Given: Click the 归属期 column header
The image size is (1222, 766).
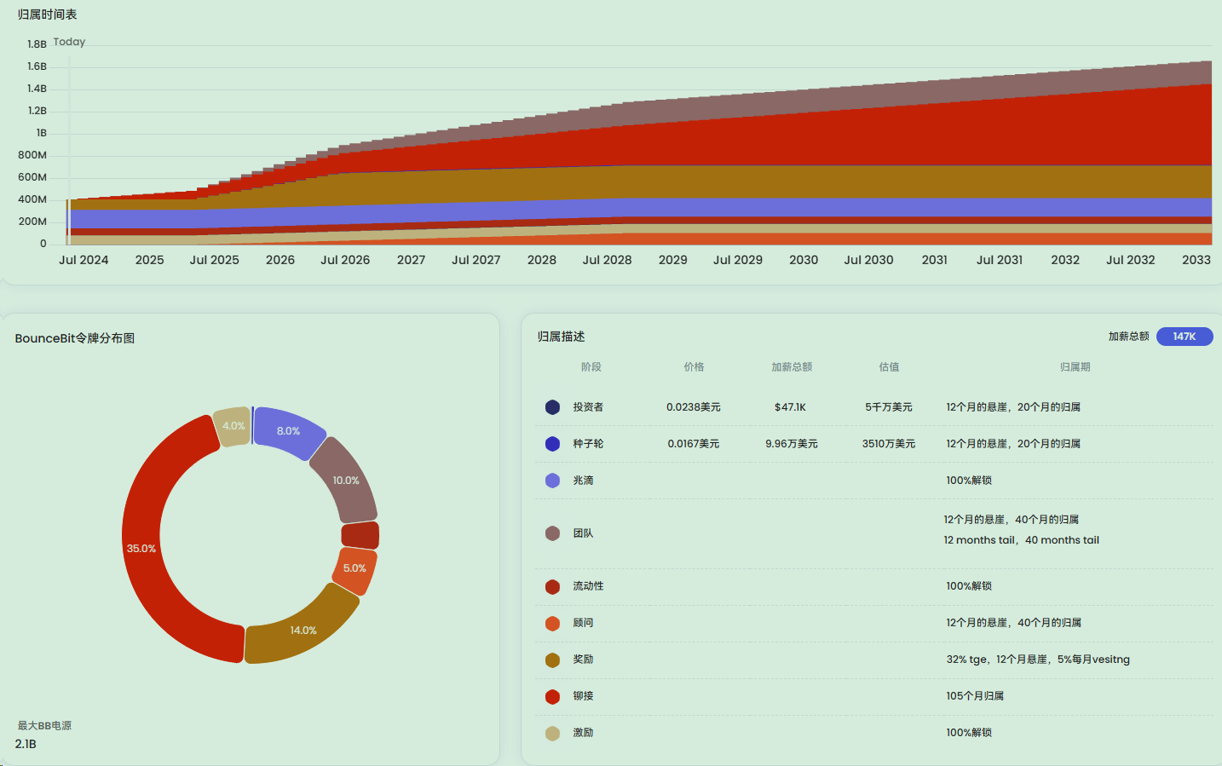Looking at the screenshot, I should (x=1075, y=367).
